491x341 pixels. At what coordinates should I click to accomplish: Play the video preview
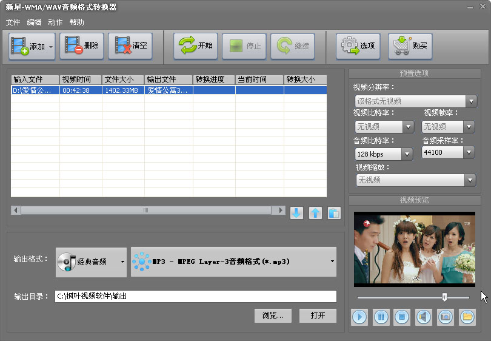click(359, 316)
